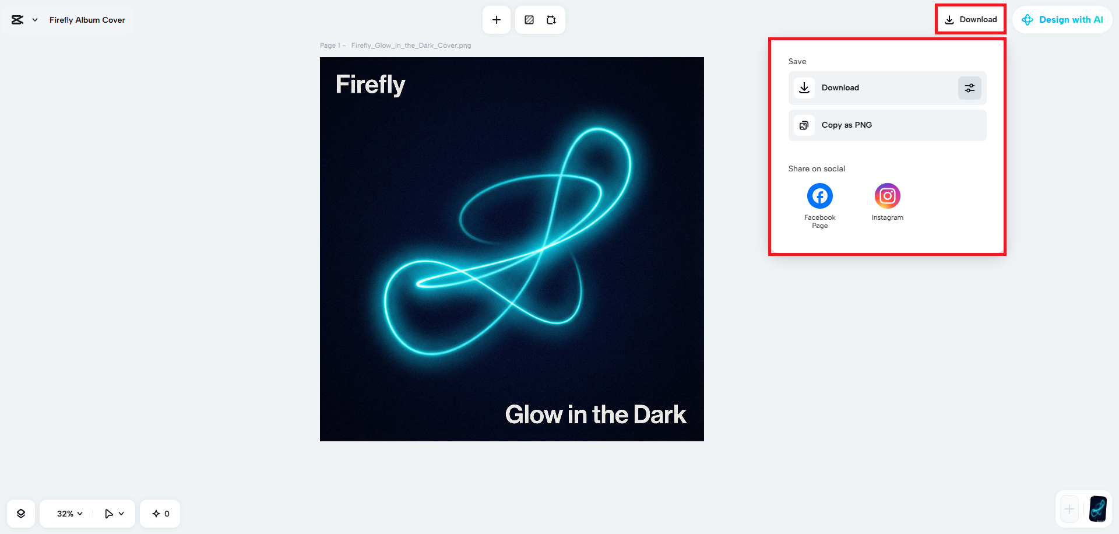1119x534 pixels.
Task: Open the cursor tool options dropdown
Action: click(x=113, y=513)
